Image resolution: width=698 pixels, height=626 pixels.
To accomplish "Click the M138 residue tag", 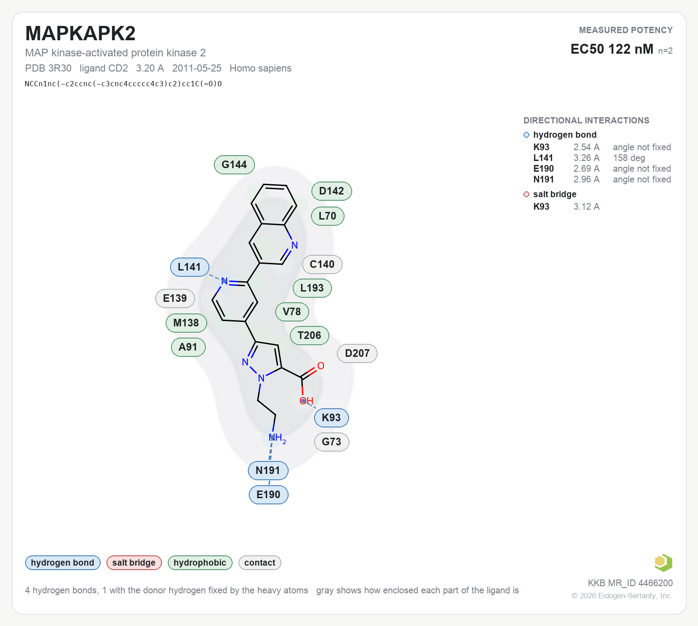I will (186, 323).
